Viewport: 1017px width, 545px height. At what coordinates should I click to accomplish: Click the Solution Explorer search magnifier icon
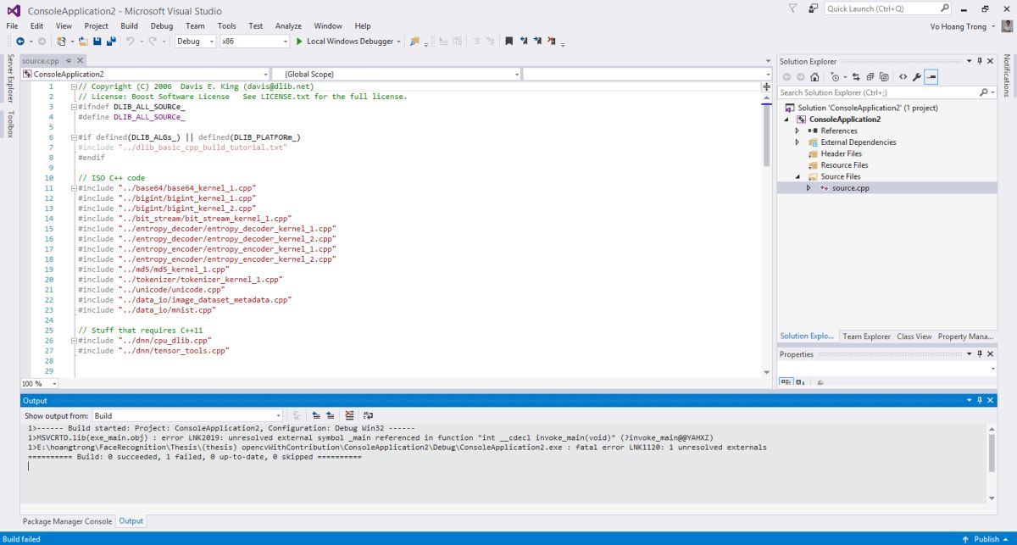coord(983,92)
